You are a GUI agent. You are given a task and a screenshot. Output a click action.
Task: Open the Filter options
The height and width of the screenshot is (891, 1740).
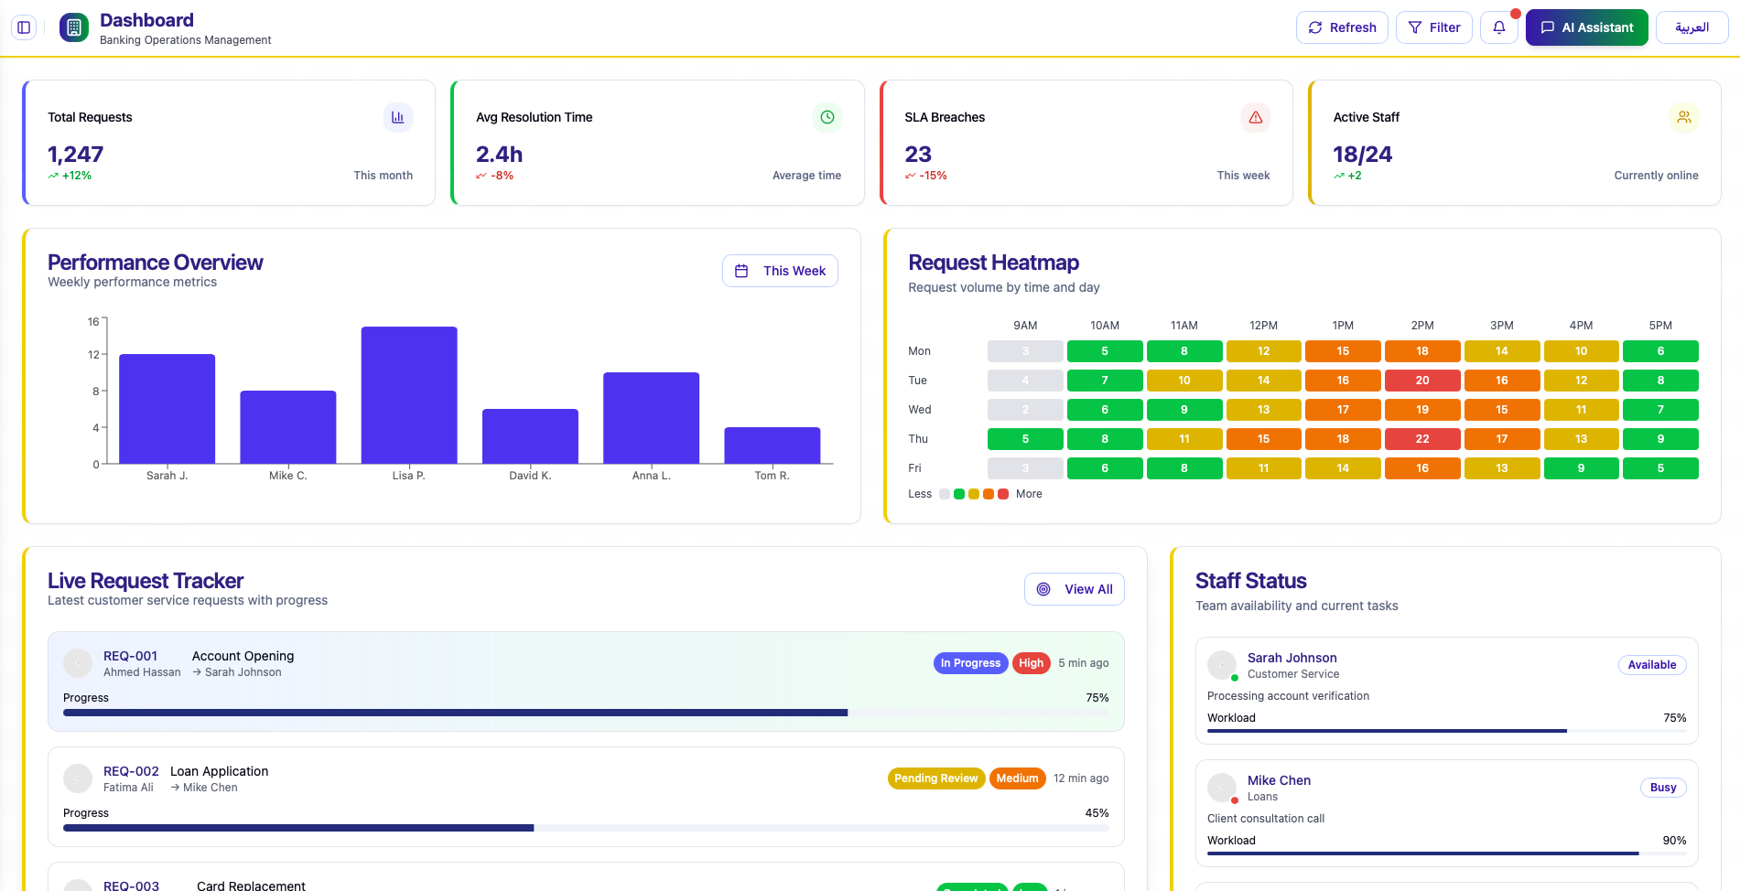tap(1433, 27)
